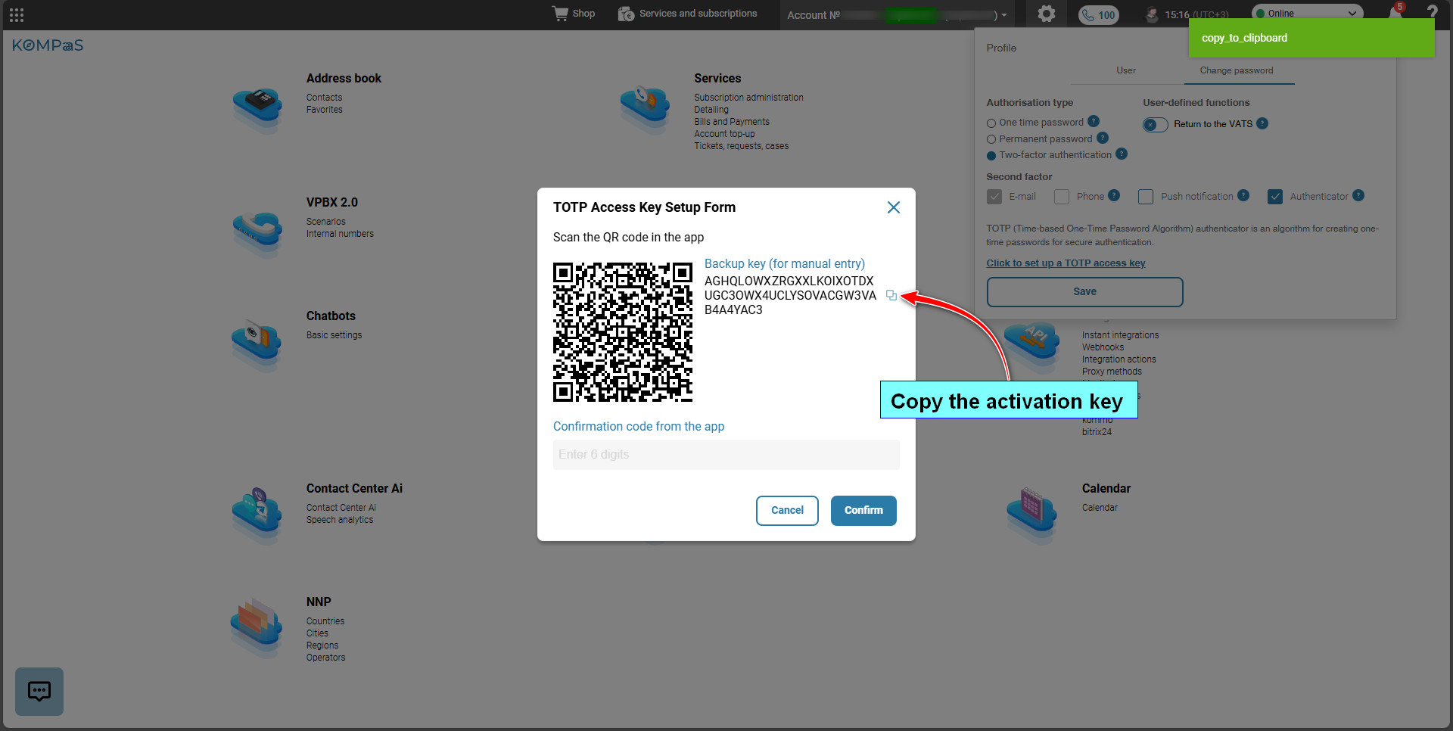
Task: Show help for Authenticator
Action: click(x=1358, y=195)
